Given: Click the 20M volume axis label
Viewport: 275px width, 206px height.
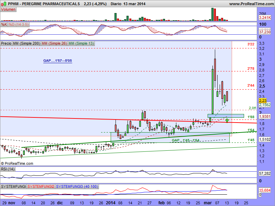Looking at the screenshot, I should coord(263,13).
